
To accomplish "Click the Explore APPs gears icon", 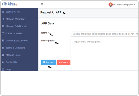I will click(x=3, y=12).
